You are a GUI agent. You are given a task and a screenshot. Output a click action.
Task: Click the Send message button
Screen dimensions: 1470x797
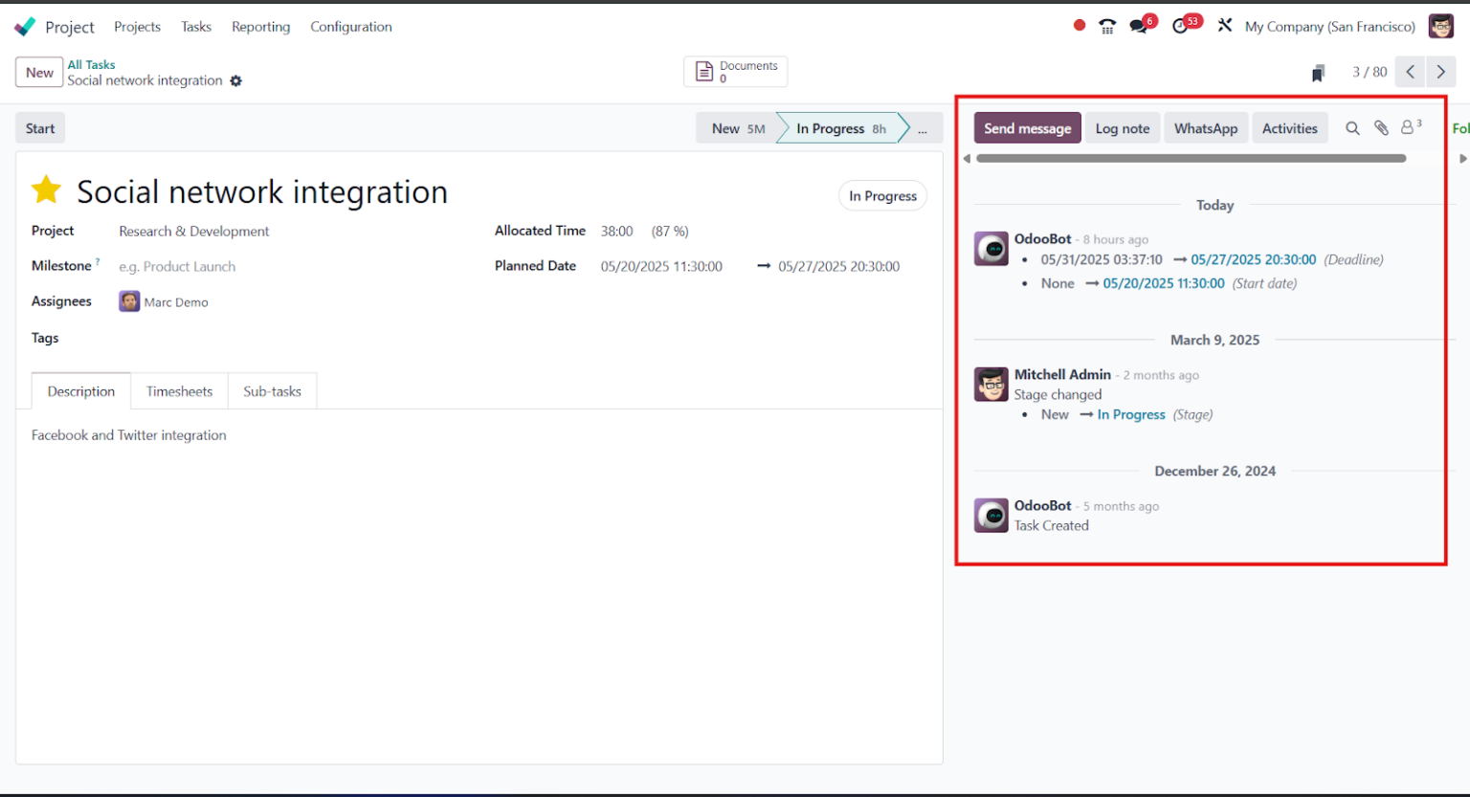point(1027,127)
